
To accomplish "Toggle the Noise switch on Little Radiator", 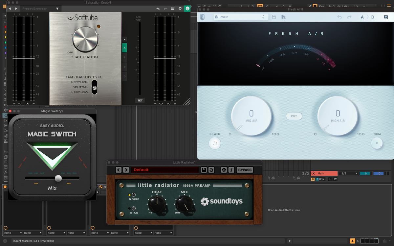I will click(x=134, y=195).
